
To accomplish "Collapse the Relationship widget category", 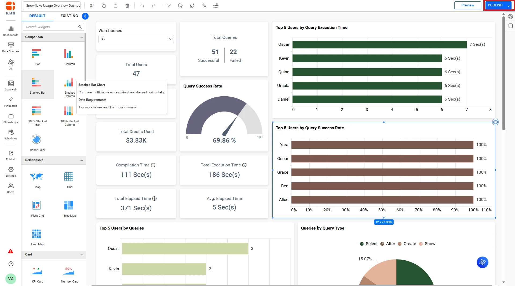I will [x=82, y=160].
